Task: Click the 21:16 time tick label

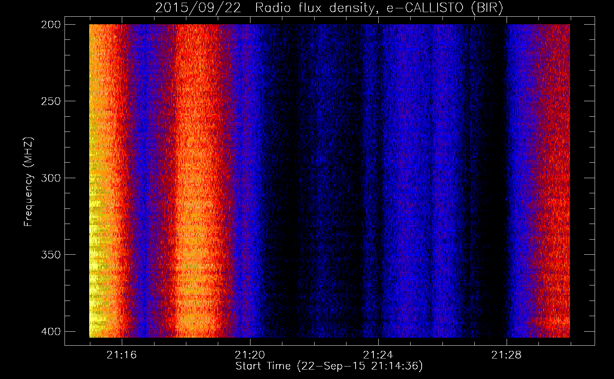Action: point(121,355)
